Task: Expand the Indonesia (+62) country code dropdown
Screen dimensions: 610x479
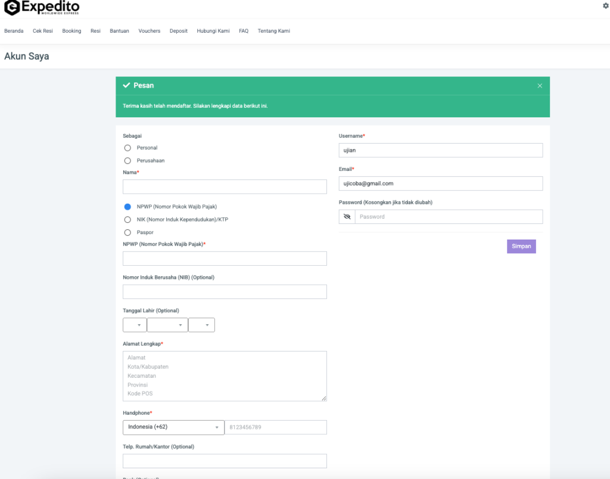Action: (173, 427)
